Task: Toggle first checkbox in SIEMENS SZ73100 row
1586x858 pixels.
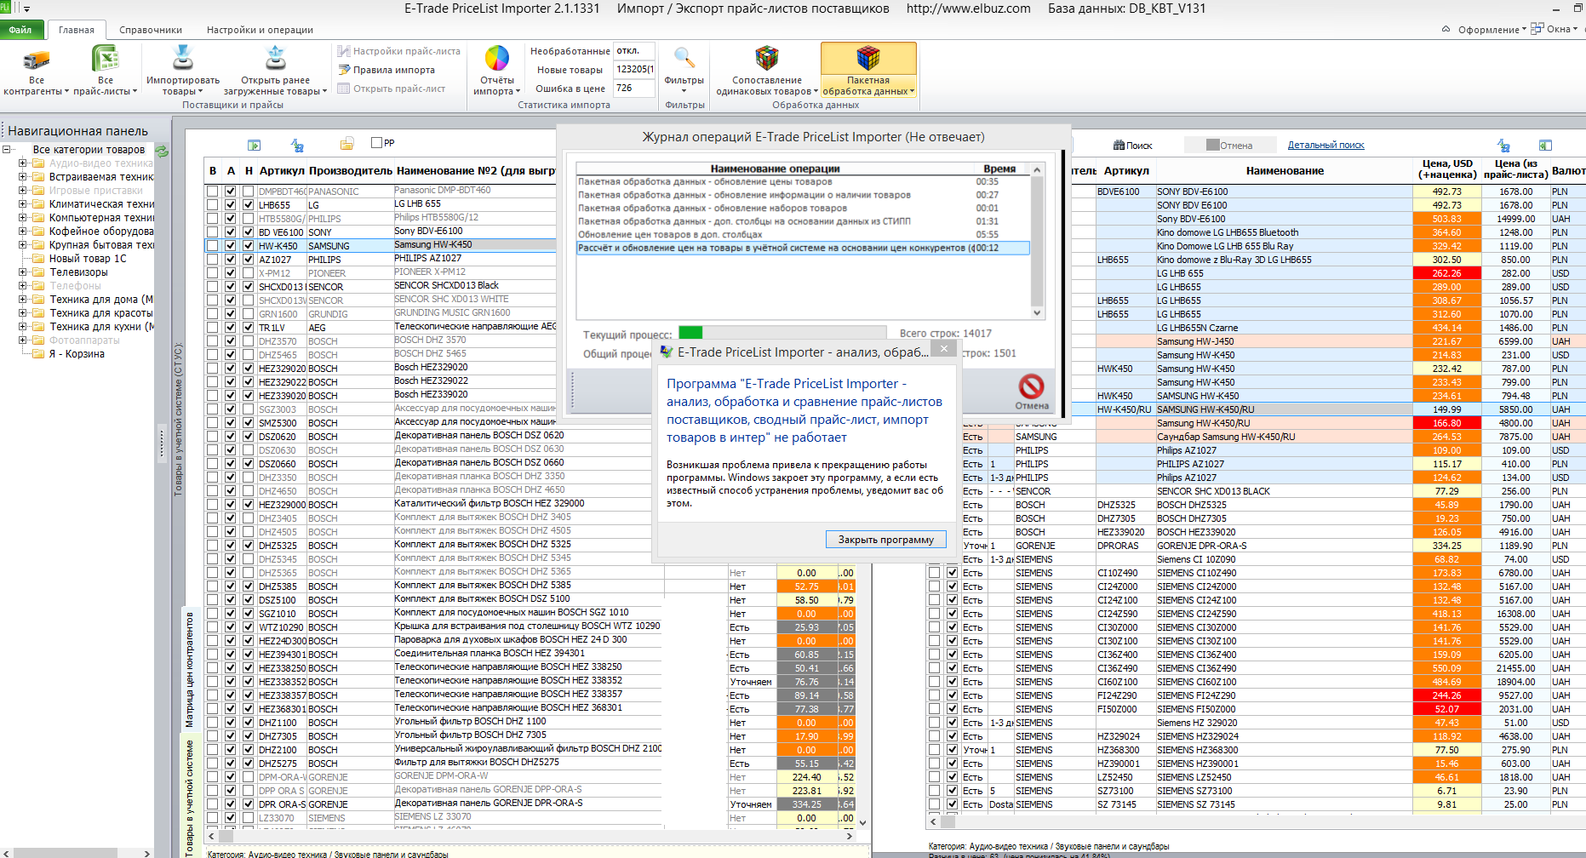Action: [x=934, y=791]
